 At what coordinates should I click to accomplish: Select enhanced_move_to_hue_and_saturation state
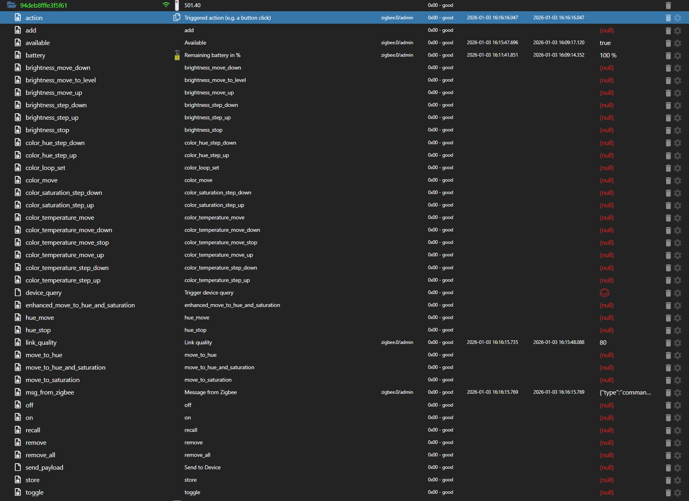pos(80,305)
